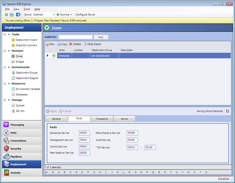This screenshot has width=235, height=183.
Task: Click the Deployment Group column header
Action: (104, 50)
